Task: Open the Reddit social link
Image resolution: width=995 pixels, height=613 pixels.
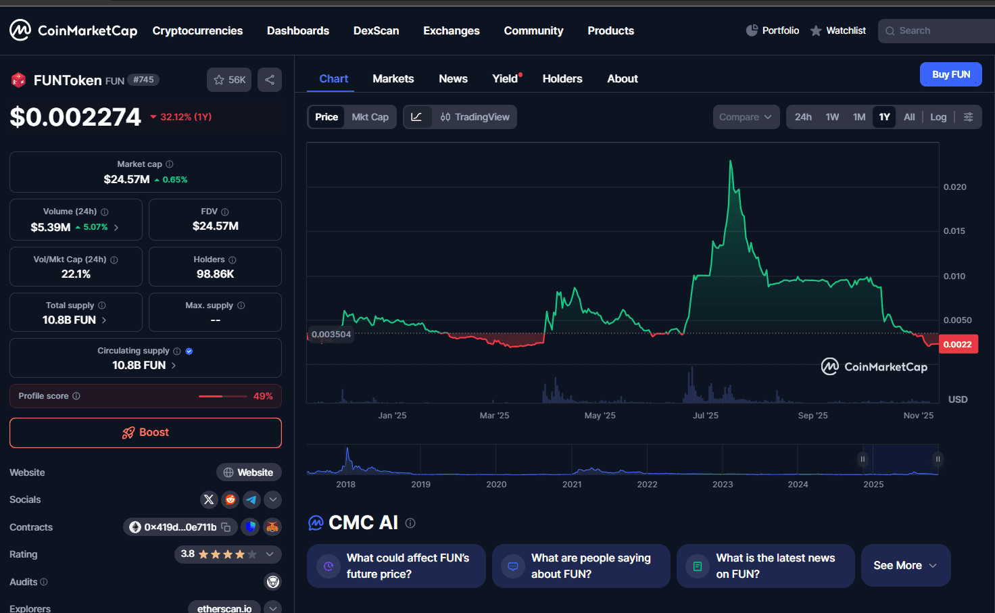Action: [230, 499]
